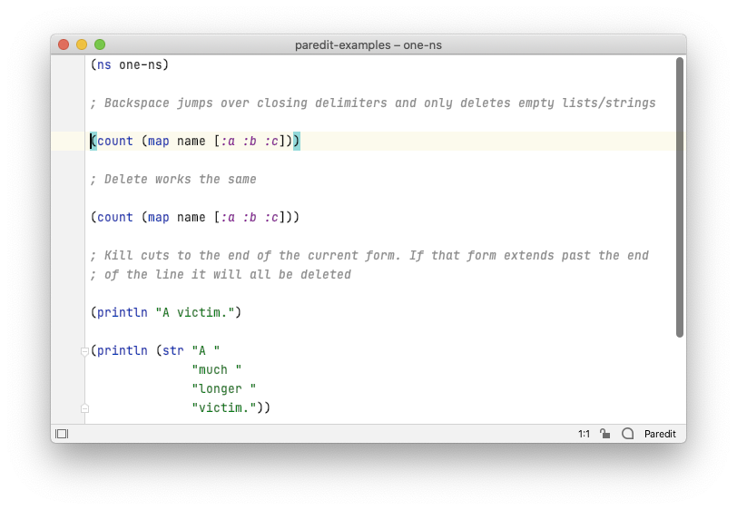This screenshot has width=737, height=510.
Task: Toggle the tool windows sidebar icon
Action: coord(62,434)
